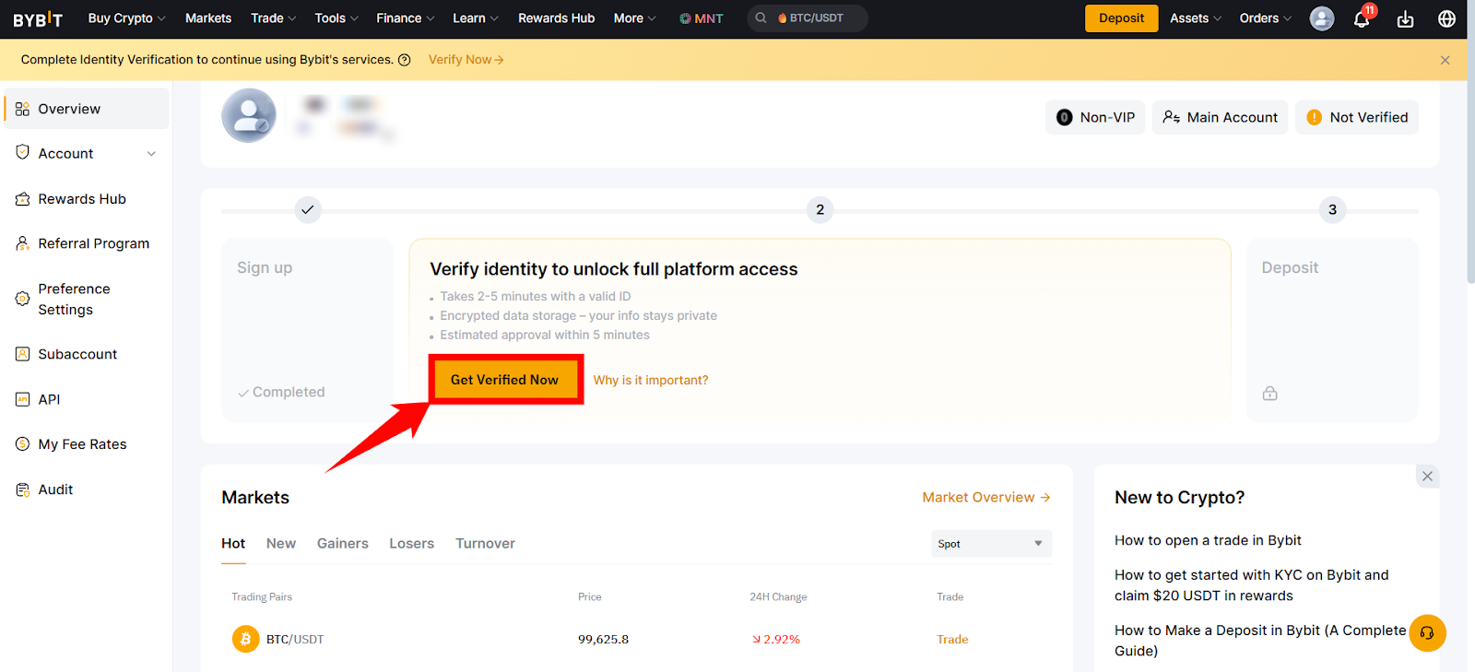Click the download app icon
This screenshot has height=672, width=1475.
click(x=1405, y=18)
